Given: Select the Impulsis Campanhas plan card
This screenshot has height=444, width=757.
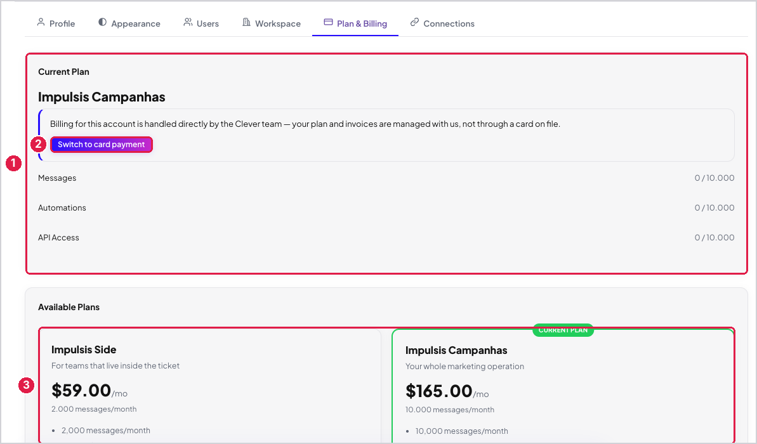Looking at the screenshot, I should click(x=563, y=386).
